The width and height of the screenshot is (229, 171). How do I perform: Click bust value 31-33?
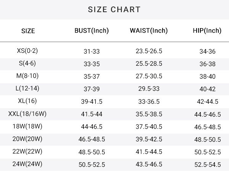(92, 51)
